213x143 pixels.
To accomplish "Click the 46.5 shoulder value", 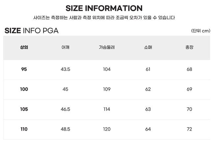I will coord(66,109).
